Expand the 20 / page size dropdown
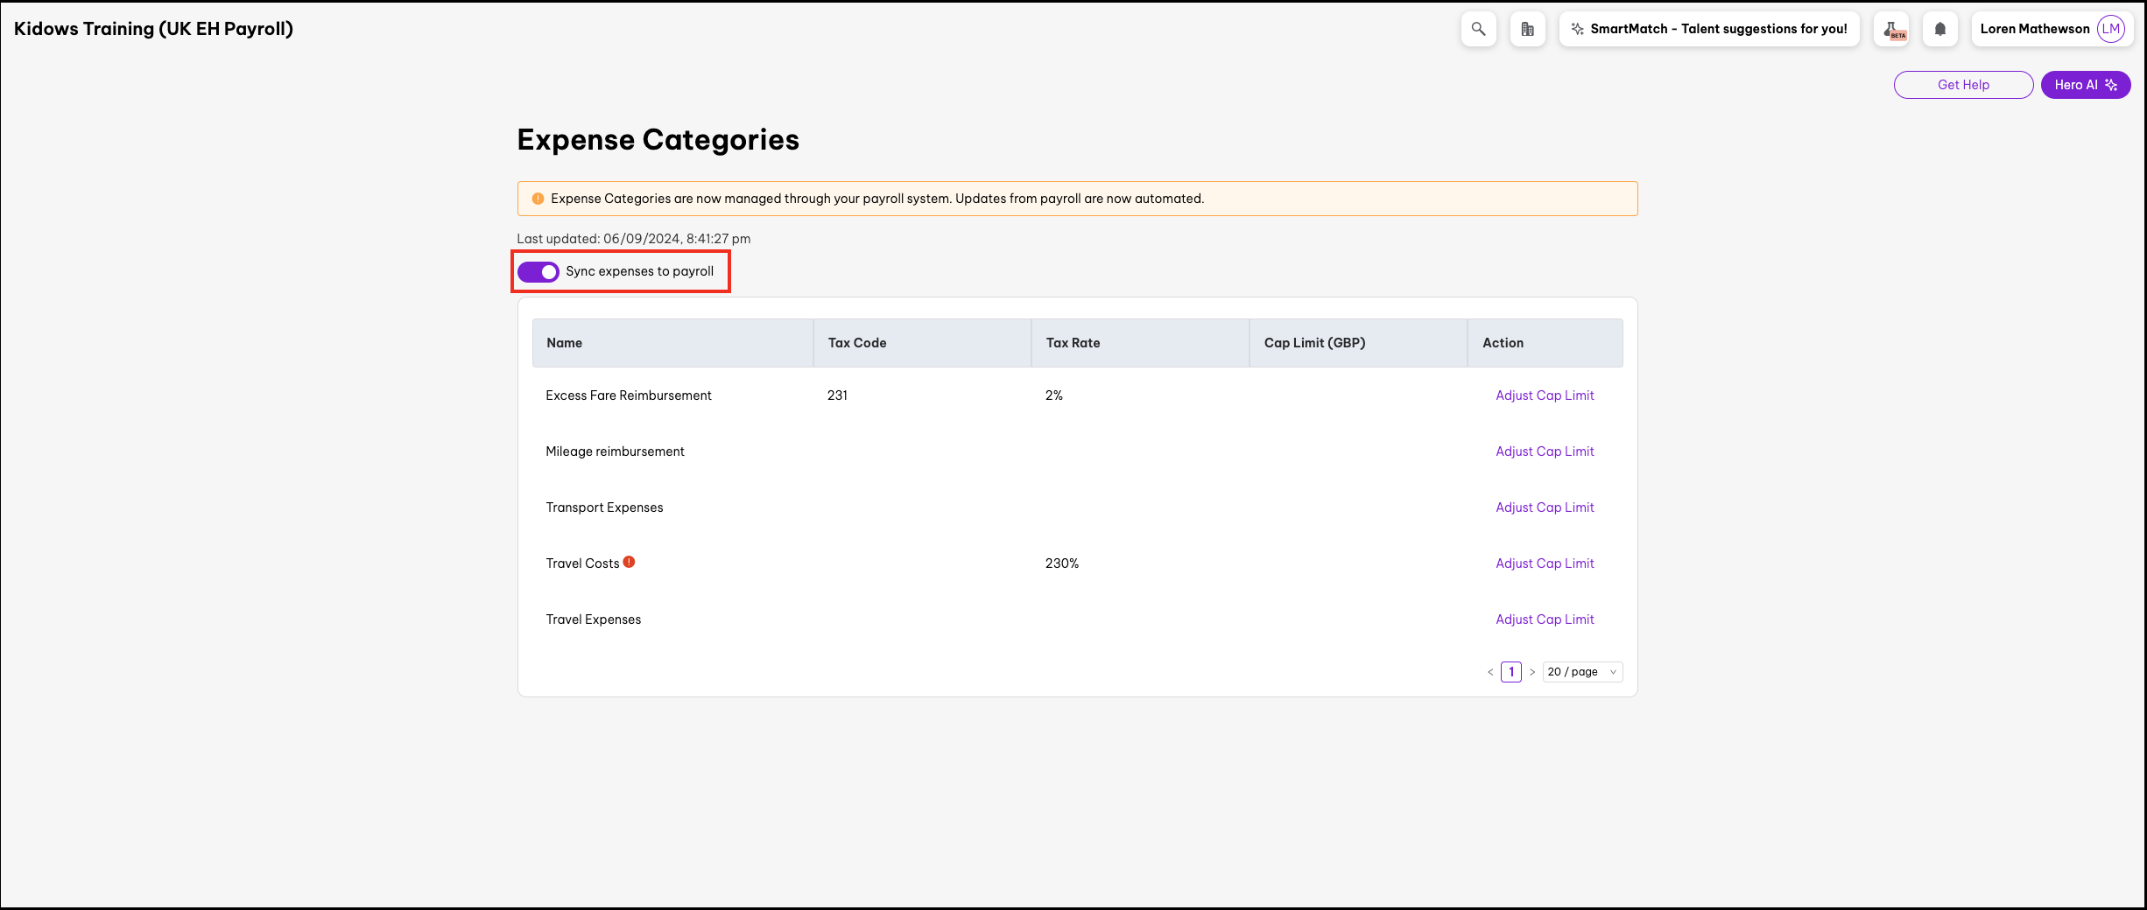 click(1581, 672)
